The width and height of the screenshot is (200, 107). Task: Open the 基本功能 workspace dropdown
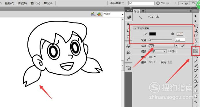click(x=117, y=3)
